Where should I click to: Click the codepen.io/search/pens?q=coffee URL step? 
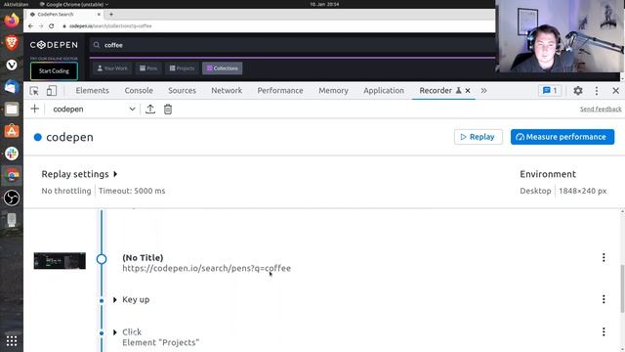[206, 268]
